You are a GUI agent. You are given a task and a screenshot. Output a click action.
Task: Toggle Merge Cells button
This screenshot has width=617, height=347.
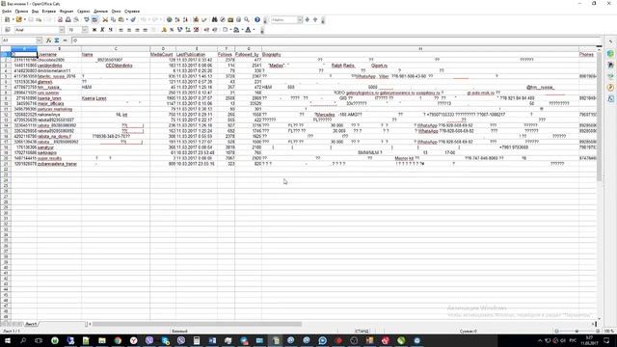click(x=153, y=30)
